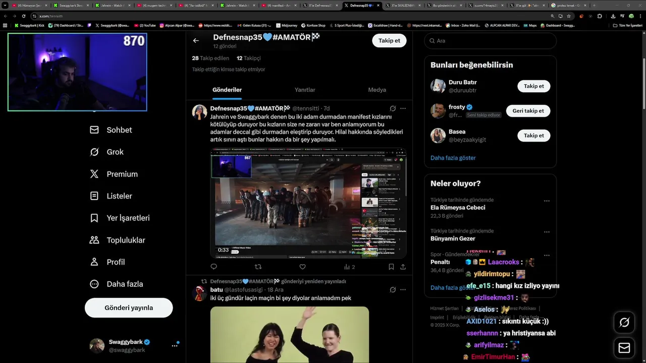View analytics of Defnesnap35 post
This screenshot has height=363, width=646.
coord(349,267)
